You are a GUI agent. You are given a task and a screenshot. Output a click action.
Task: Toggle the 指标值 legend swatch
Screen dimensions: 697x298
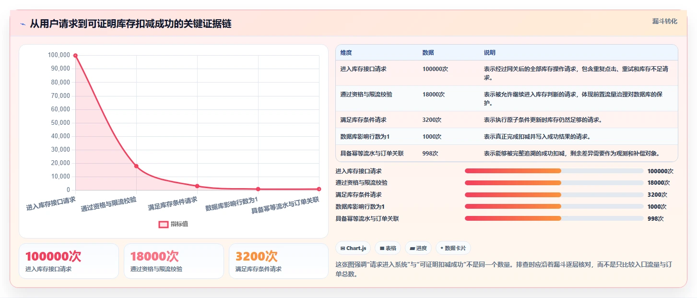tap(164, 224)
